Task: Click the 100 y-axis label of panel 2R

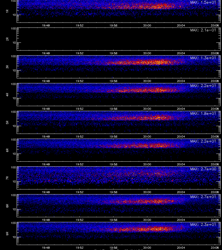Action: click(13, 29)
